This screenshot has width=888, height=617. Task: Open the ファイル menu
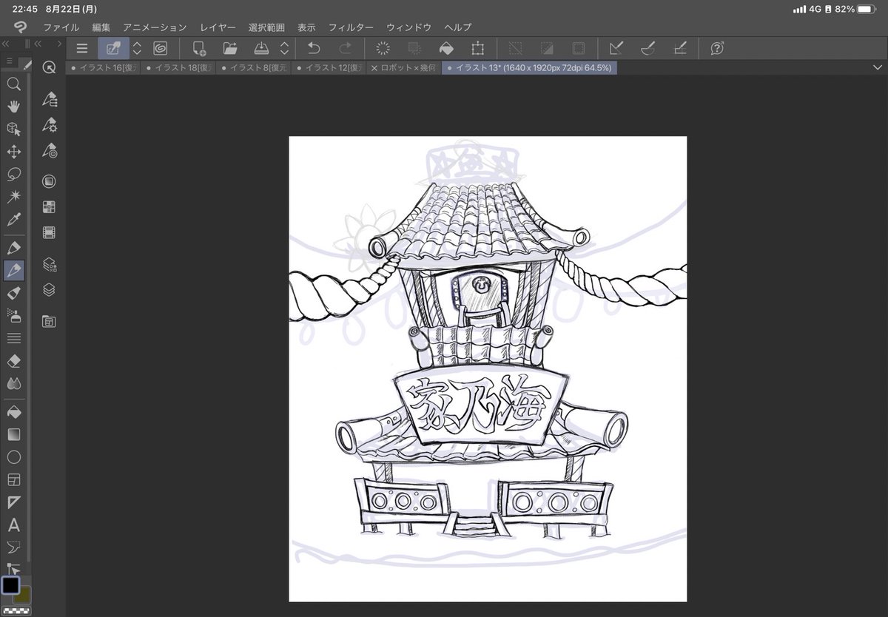[x=61, y=27]
